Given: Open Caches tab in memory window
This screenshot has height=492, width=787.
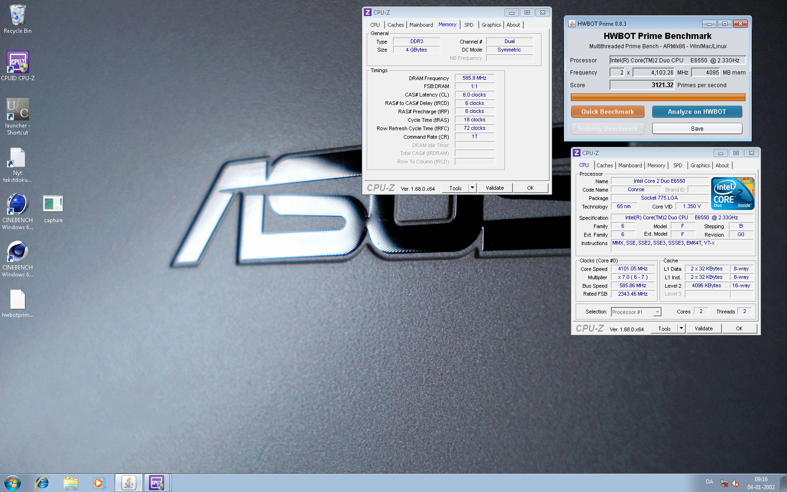Looking at the screenshot, I should 395,25.
